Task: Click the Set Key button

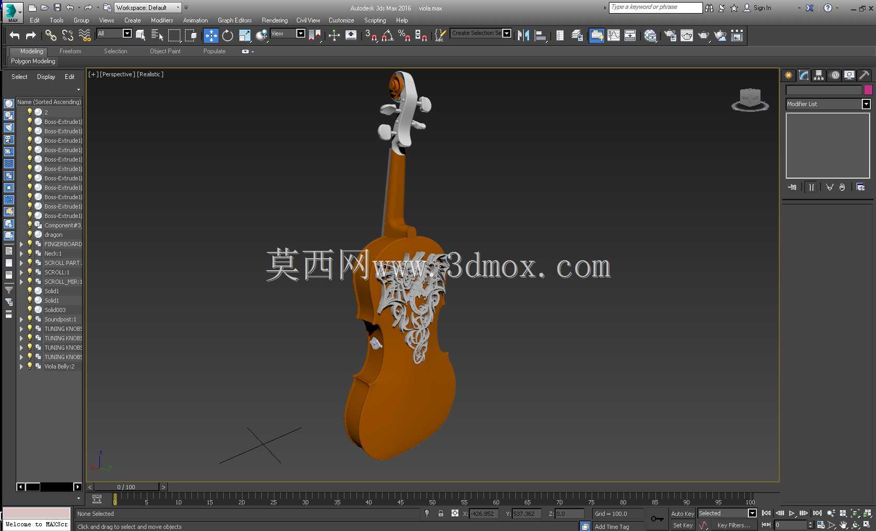Action: pos(683,525)
